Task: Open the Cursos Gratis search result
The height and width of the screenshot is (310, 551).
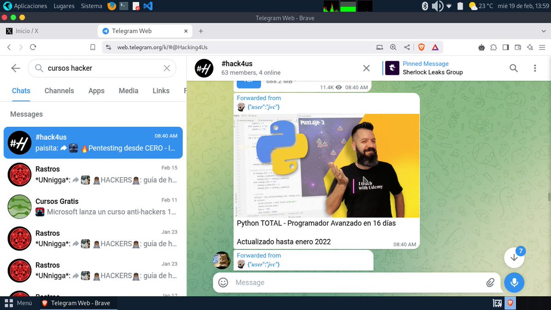Action: (93, 206)
